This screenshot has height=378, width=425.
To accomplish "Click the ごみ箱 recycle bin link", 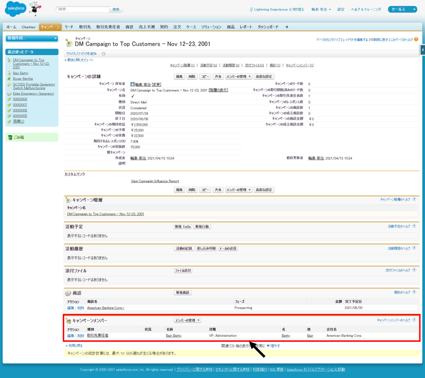I will click(19, 137).
